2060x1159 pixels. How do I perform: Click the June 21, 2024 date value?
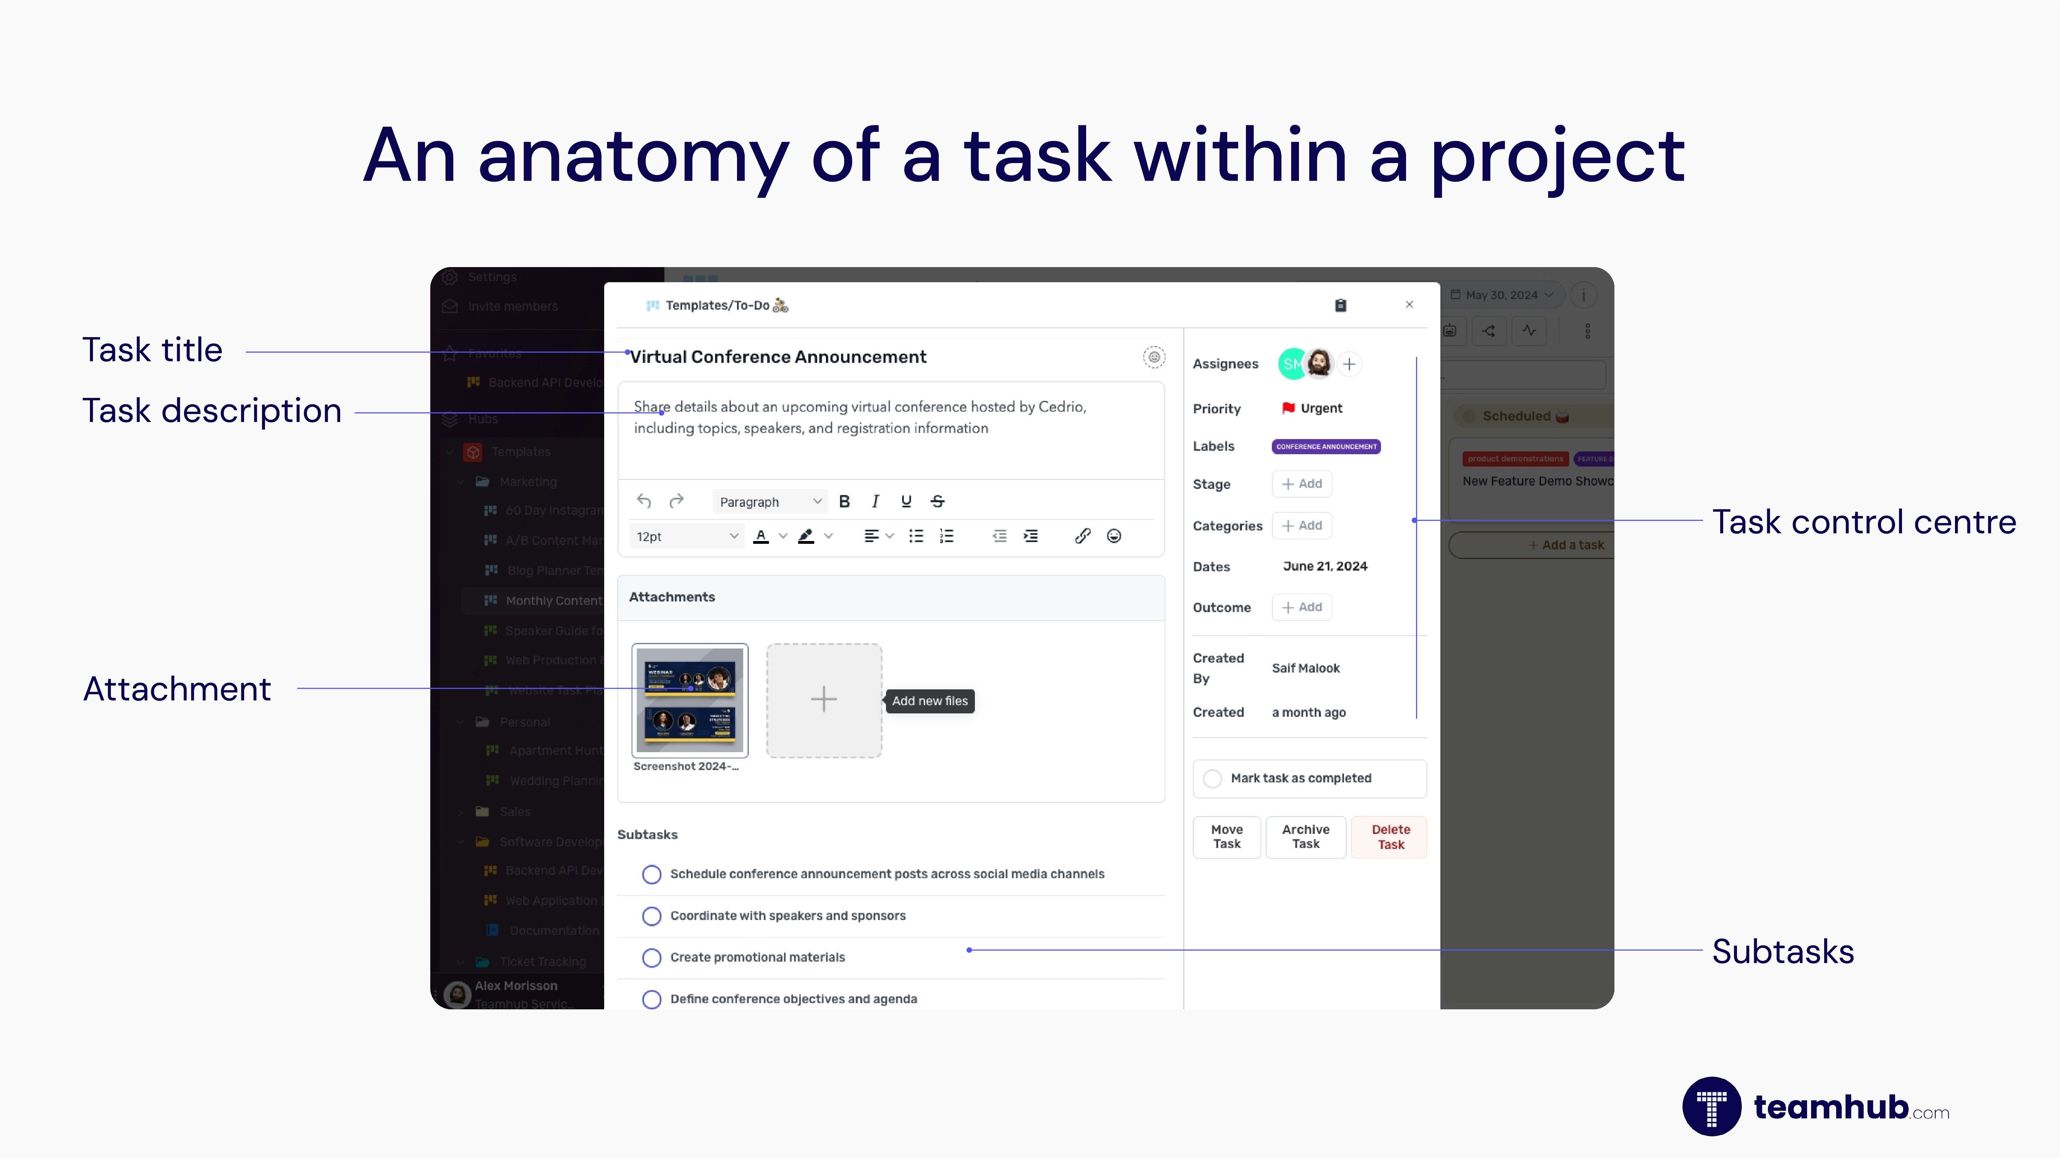point(1325,566)
